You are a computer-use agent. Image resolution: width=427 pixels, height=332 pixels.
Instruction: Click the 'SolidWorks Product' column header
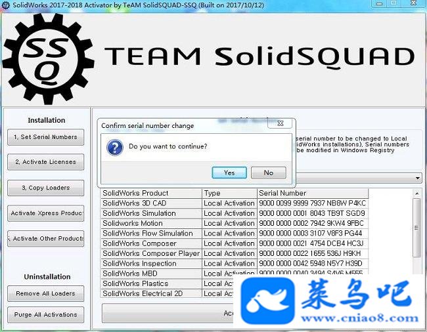point(151,193)
